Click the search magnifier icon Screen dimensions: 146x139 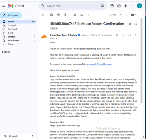(x=43, y=6)
